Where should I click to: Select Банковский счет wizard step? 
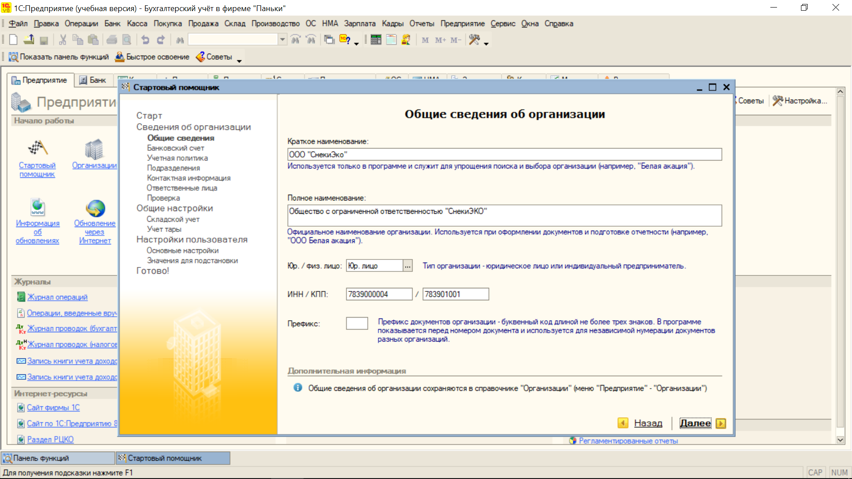point(175,148)
